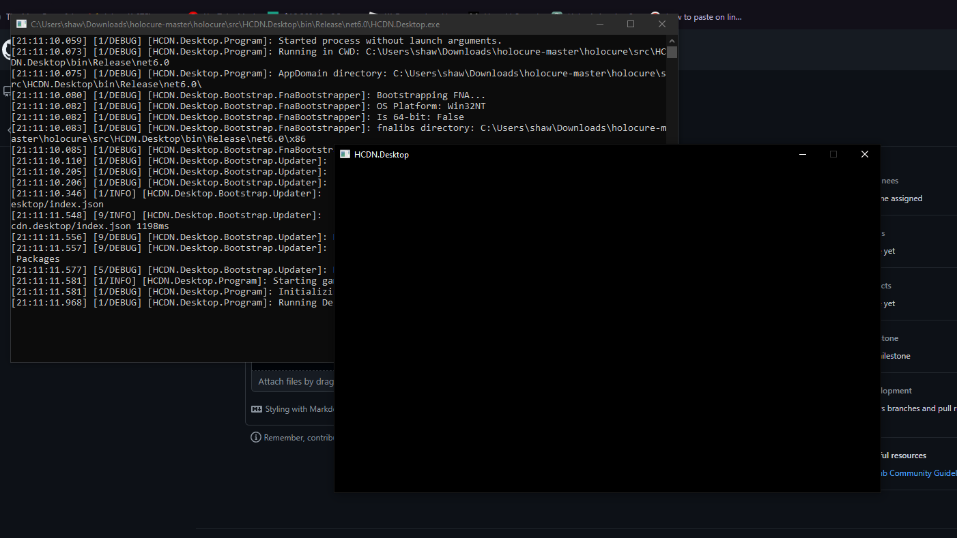
Task: Click the scroll-up arrow on the console scrollbar
Action: tap(671, 40)
